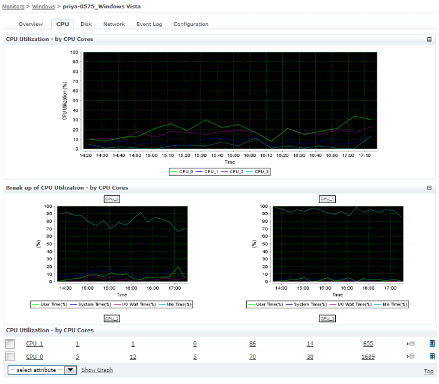Jump to Top of page link

point(428,371)
